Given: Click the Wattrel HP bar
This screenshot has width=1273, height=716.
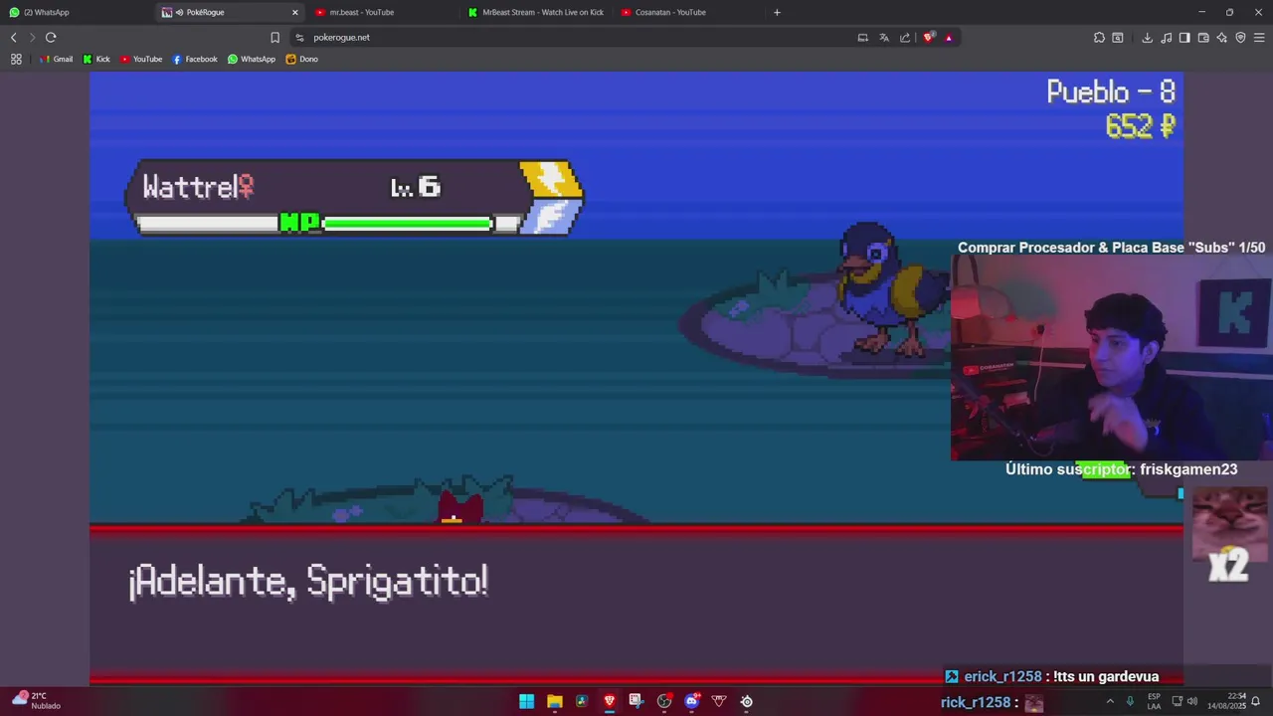Looking at the screenshot, I should [407, 224].
